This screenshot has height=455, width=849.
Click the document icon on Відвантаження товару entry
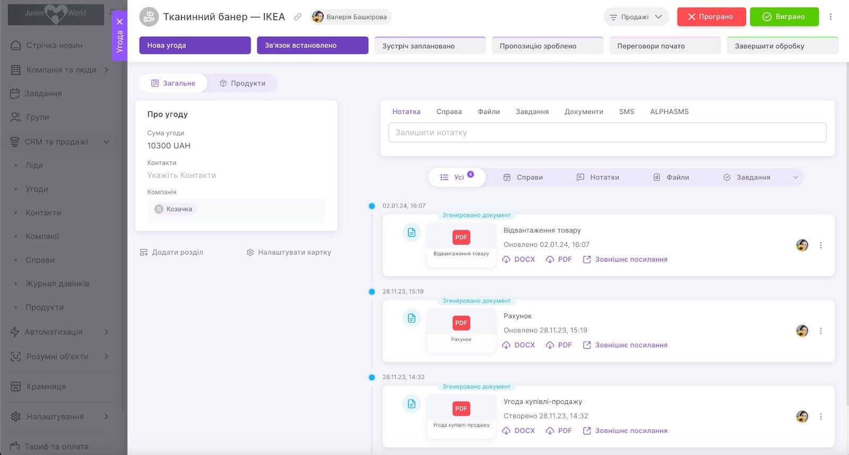click(412, 233)
